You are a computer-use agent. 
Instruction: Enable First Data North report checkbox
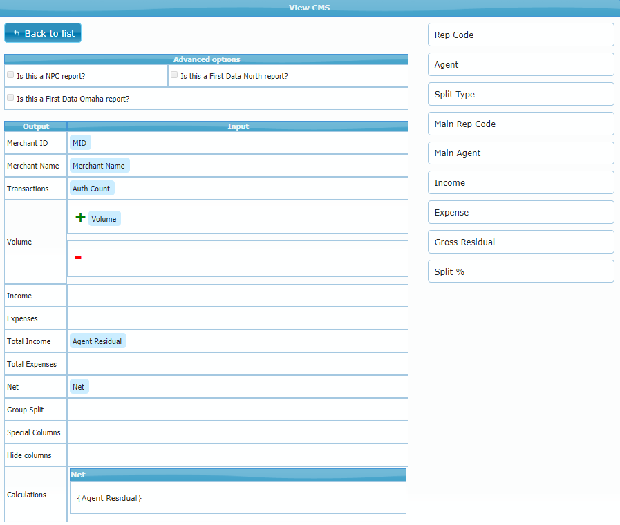pyautogui.click(x=175, y=75)
